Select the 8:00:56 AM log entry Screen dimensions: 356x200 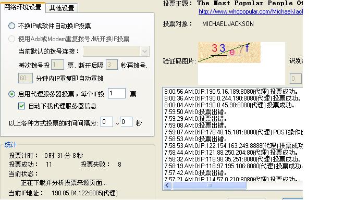point(231,92)
